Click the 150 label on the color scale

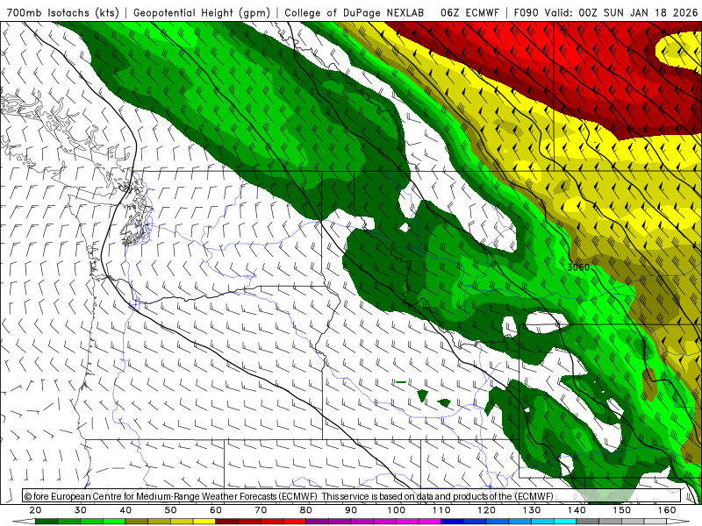pyautogui.click(x=622, y=510)
